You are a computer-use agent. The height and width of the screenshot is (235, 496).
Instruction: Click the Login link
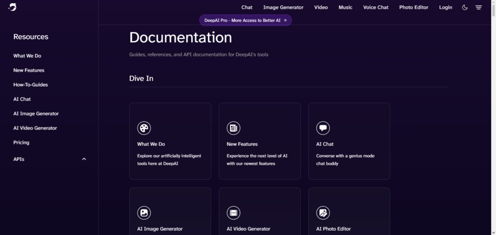pos(446,7)
